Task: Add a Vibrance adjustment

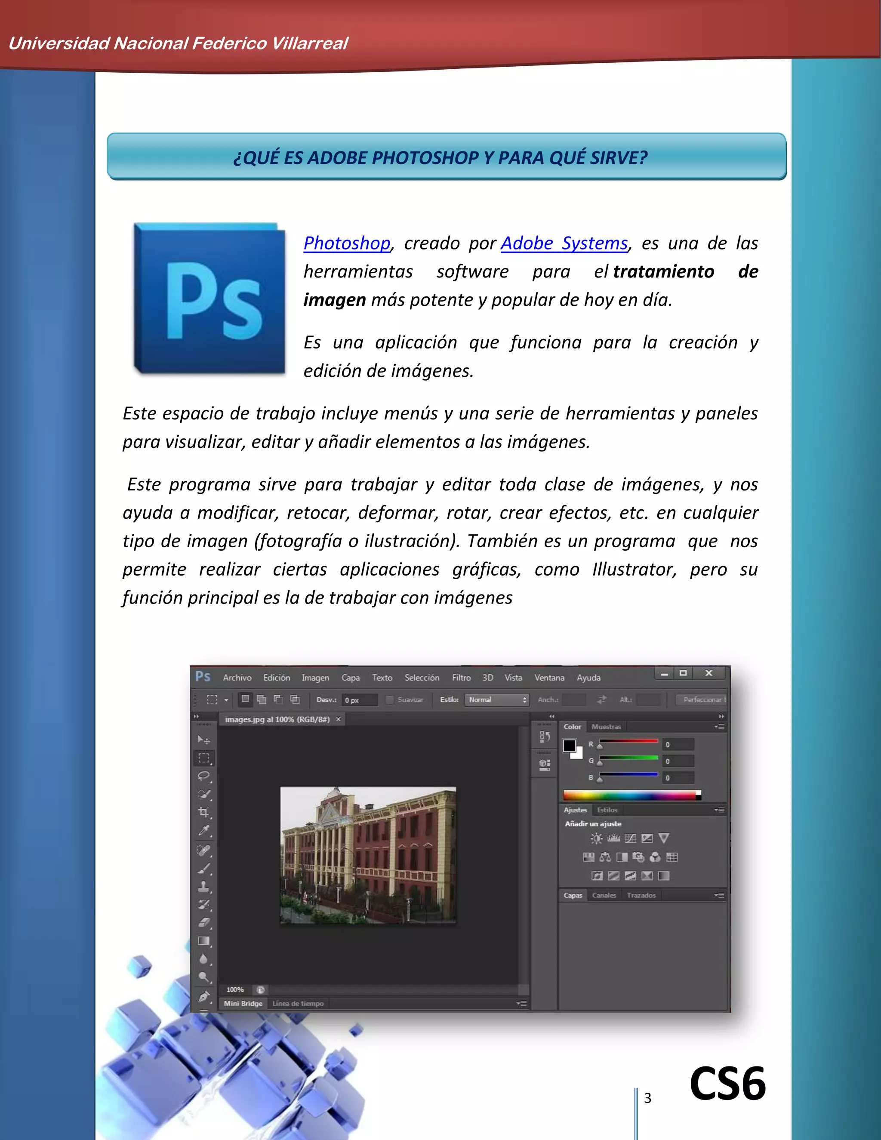Action: pyautogui.click(x=664, y=838)
